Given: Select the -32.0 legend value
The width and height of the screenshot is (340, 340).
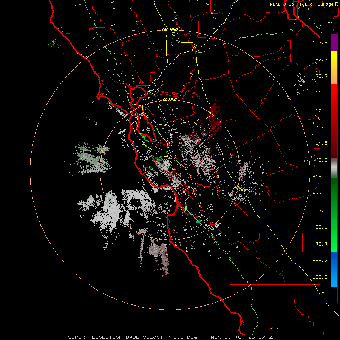Looking at the screenshot, I should [x=320, y=194].
